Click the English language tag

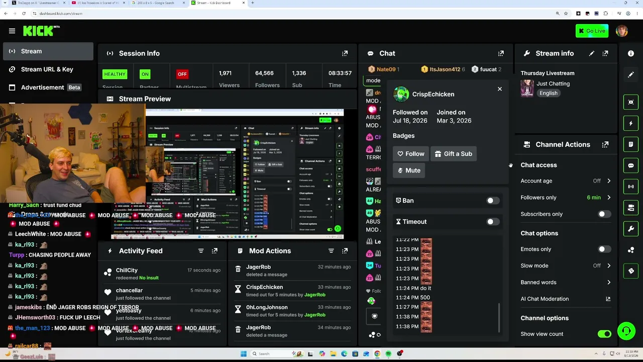[x=549, y=93]
